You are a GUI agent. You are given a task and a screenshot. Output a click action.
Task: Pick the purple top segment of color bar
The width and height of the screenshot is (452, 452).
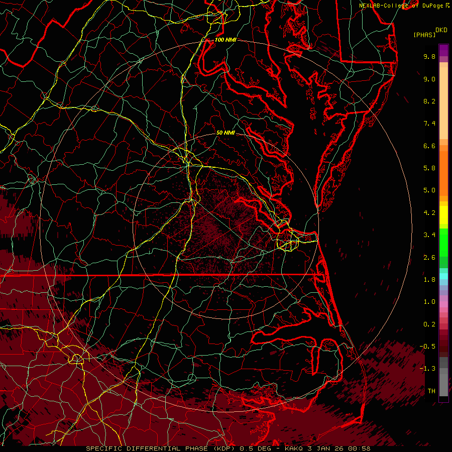[443, 50]
